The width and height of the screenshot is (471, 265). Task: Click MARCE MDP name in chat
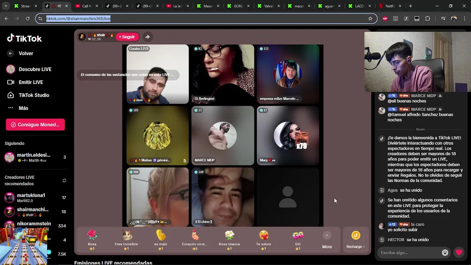click(x=423, y=96)
